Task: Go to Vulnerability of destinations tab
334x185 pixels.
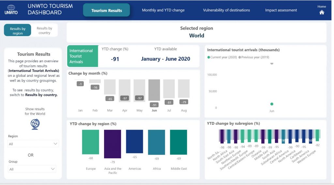Action: (226, 10)
